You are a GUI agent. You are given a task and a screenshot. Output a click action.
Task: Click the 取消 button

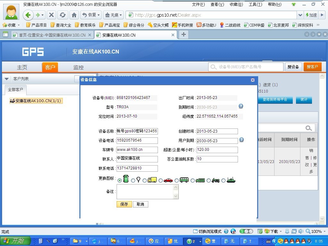[140, 204]
